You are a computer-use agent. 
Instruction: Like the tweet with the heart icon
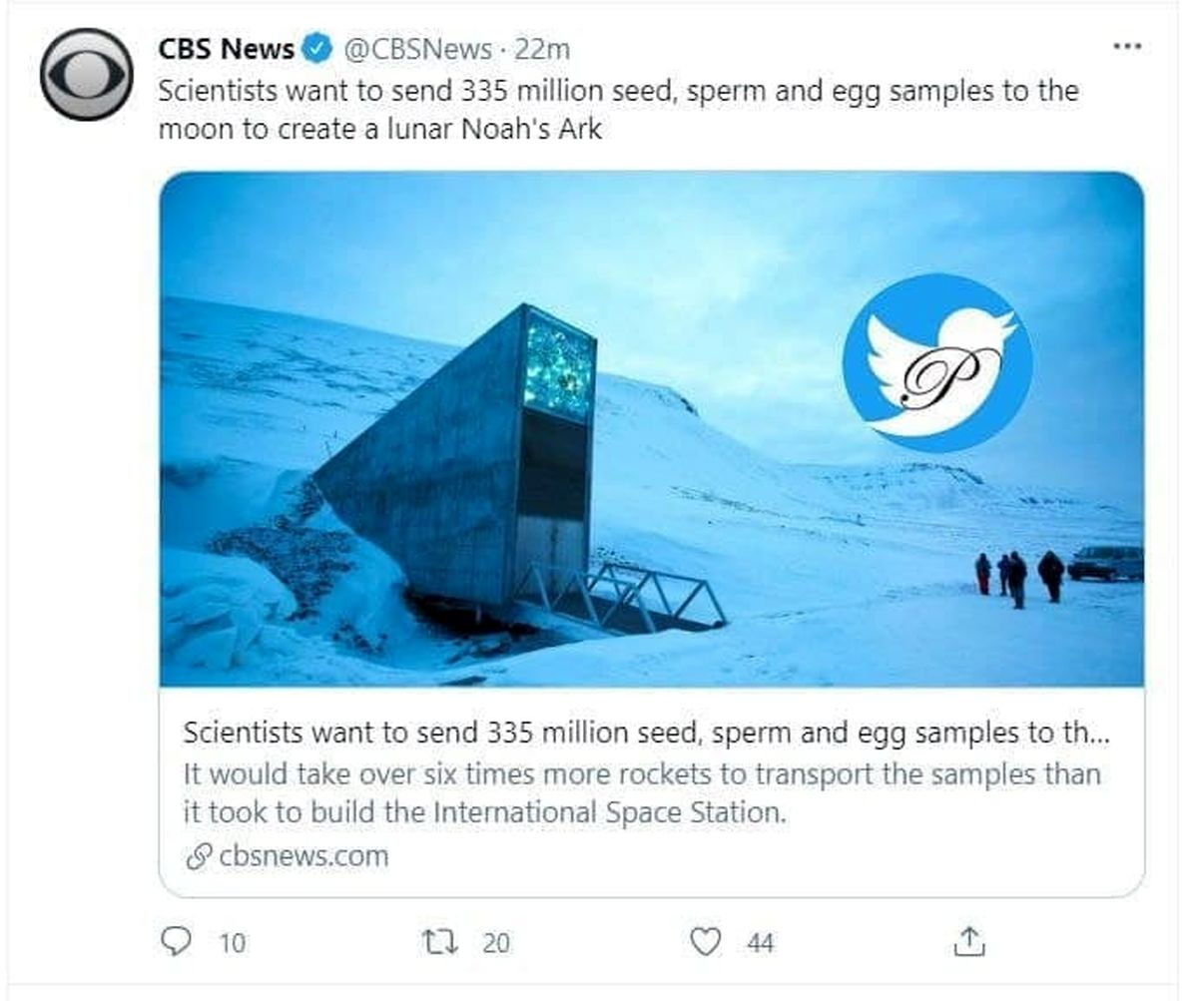[x=706, y=941]
